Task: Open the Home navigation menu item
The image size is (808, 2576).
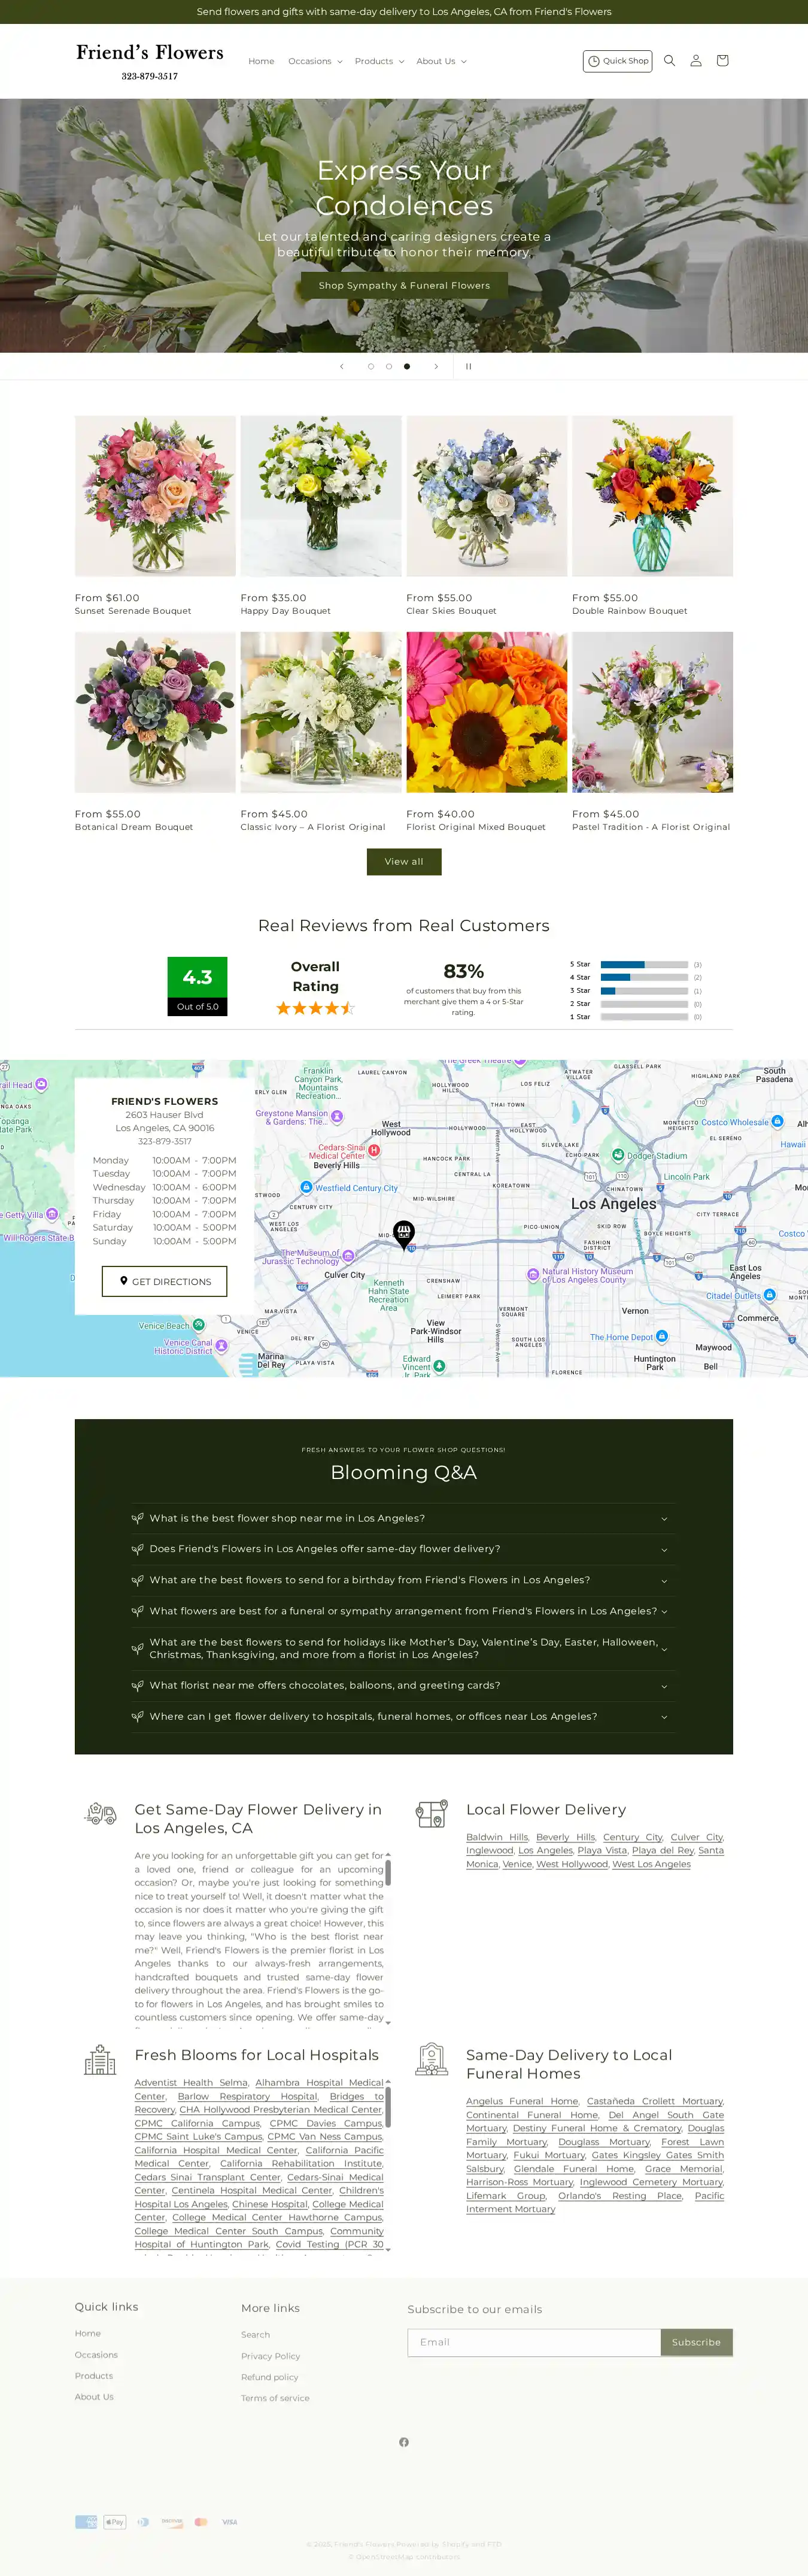Action: point(261,62)
